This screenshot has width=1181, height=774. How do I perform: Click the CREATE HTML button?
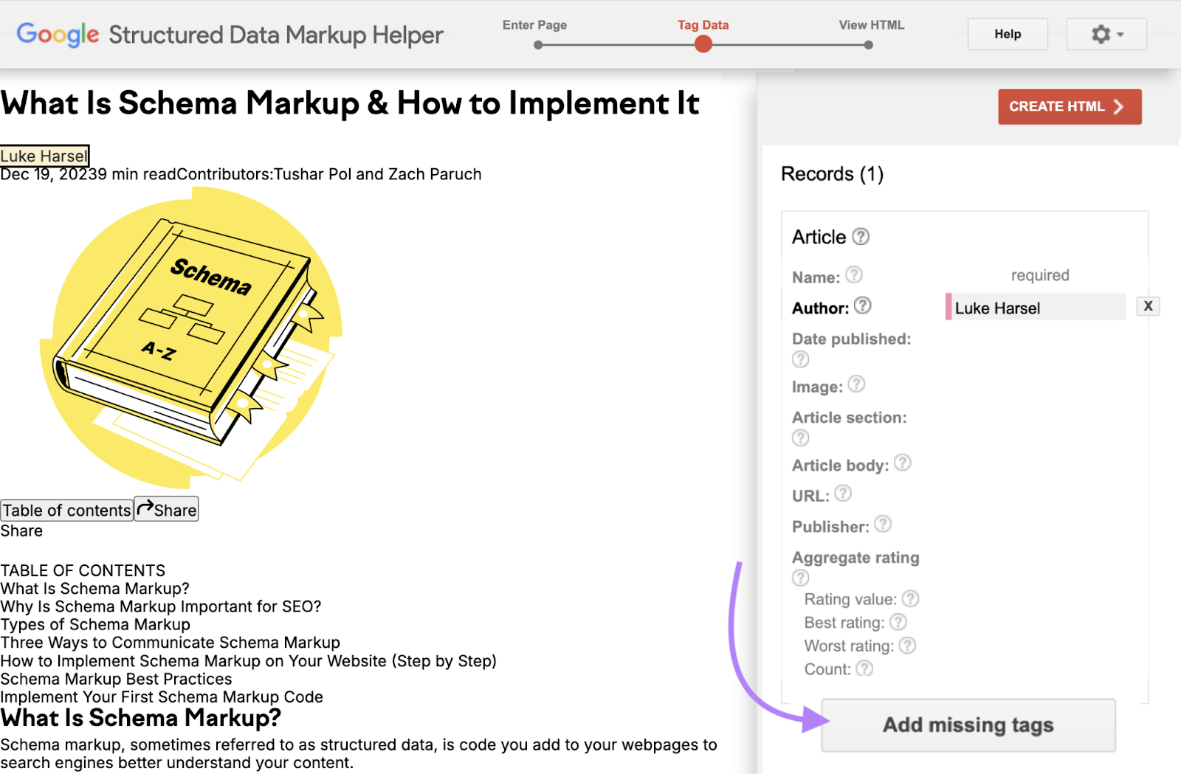pos(1070,107)
